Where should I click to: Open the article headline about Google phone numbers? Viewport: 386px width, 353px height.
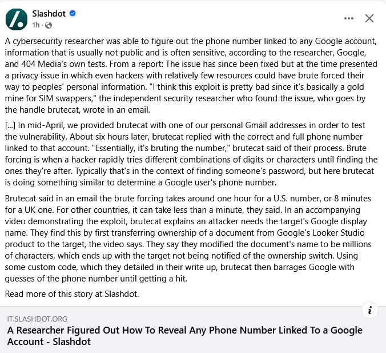pos(184,336)
